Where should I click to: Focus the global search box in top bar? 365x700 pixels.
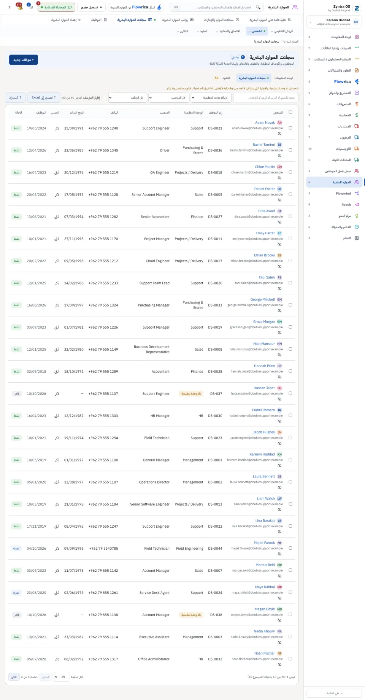(x=217, y=7)
